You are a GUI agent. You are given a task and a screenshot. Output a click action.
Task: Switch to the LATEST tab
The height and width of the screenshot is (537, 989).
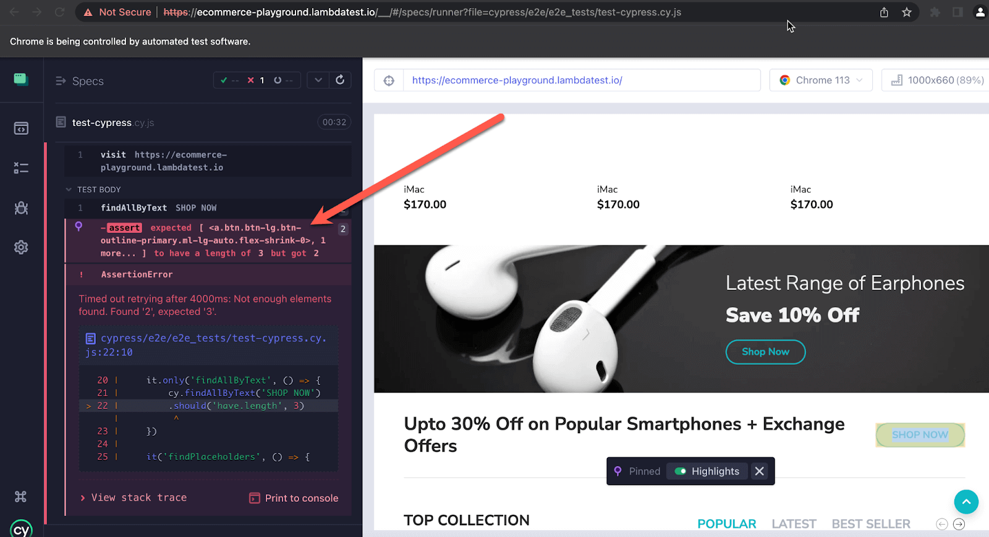(793, 523)
